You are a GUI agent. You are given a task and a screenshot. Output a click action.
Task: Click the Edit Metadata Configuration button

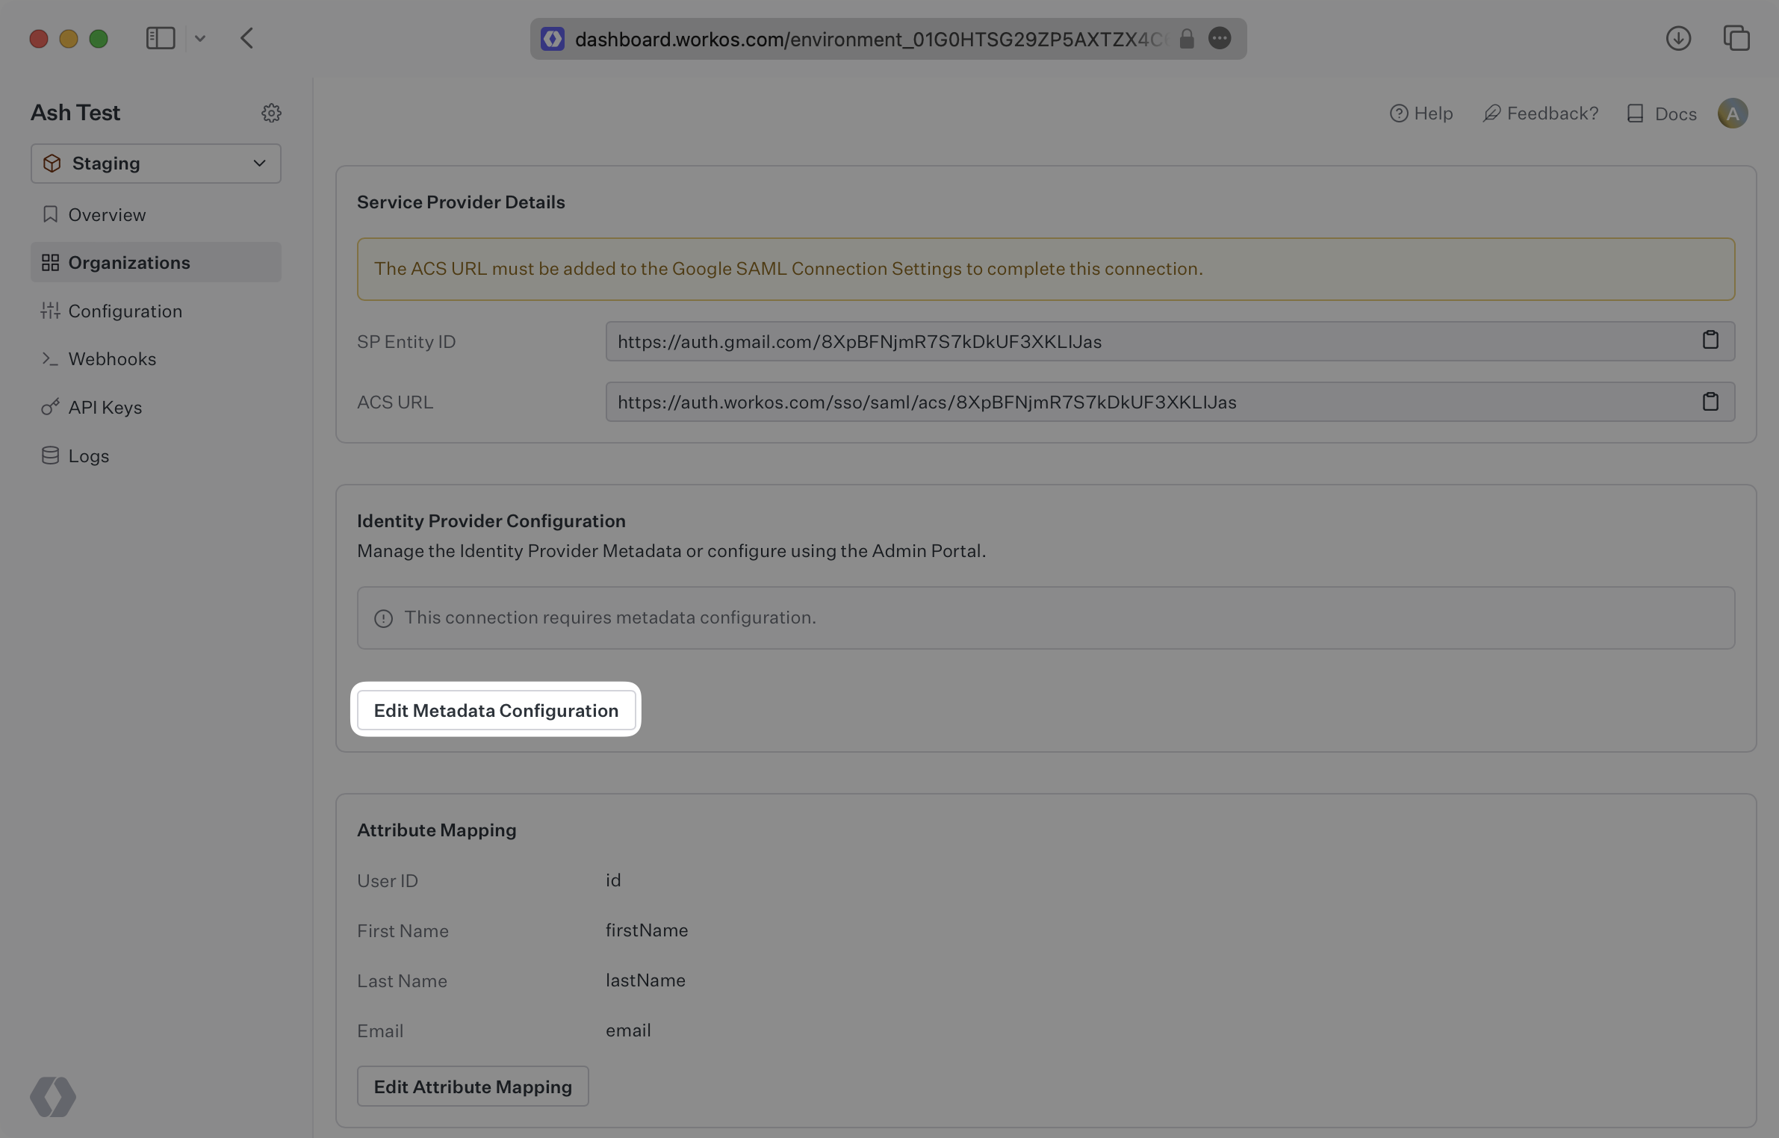(496, 710)
